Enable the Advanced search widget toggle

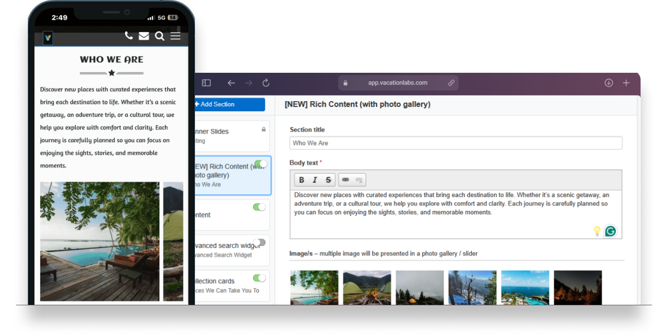tap(259, 242)
